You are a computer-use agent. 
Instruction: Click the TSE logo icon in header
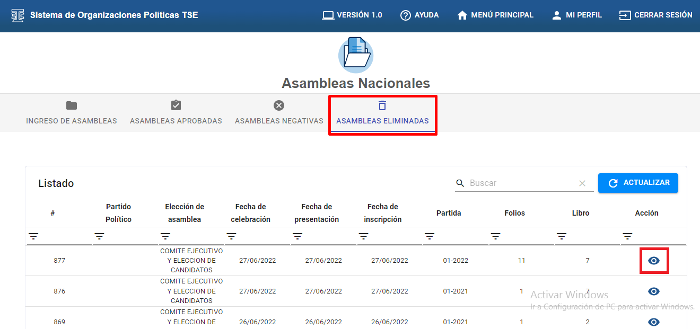(x=17, y=15)
